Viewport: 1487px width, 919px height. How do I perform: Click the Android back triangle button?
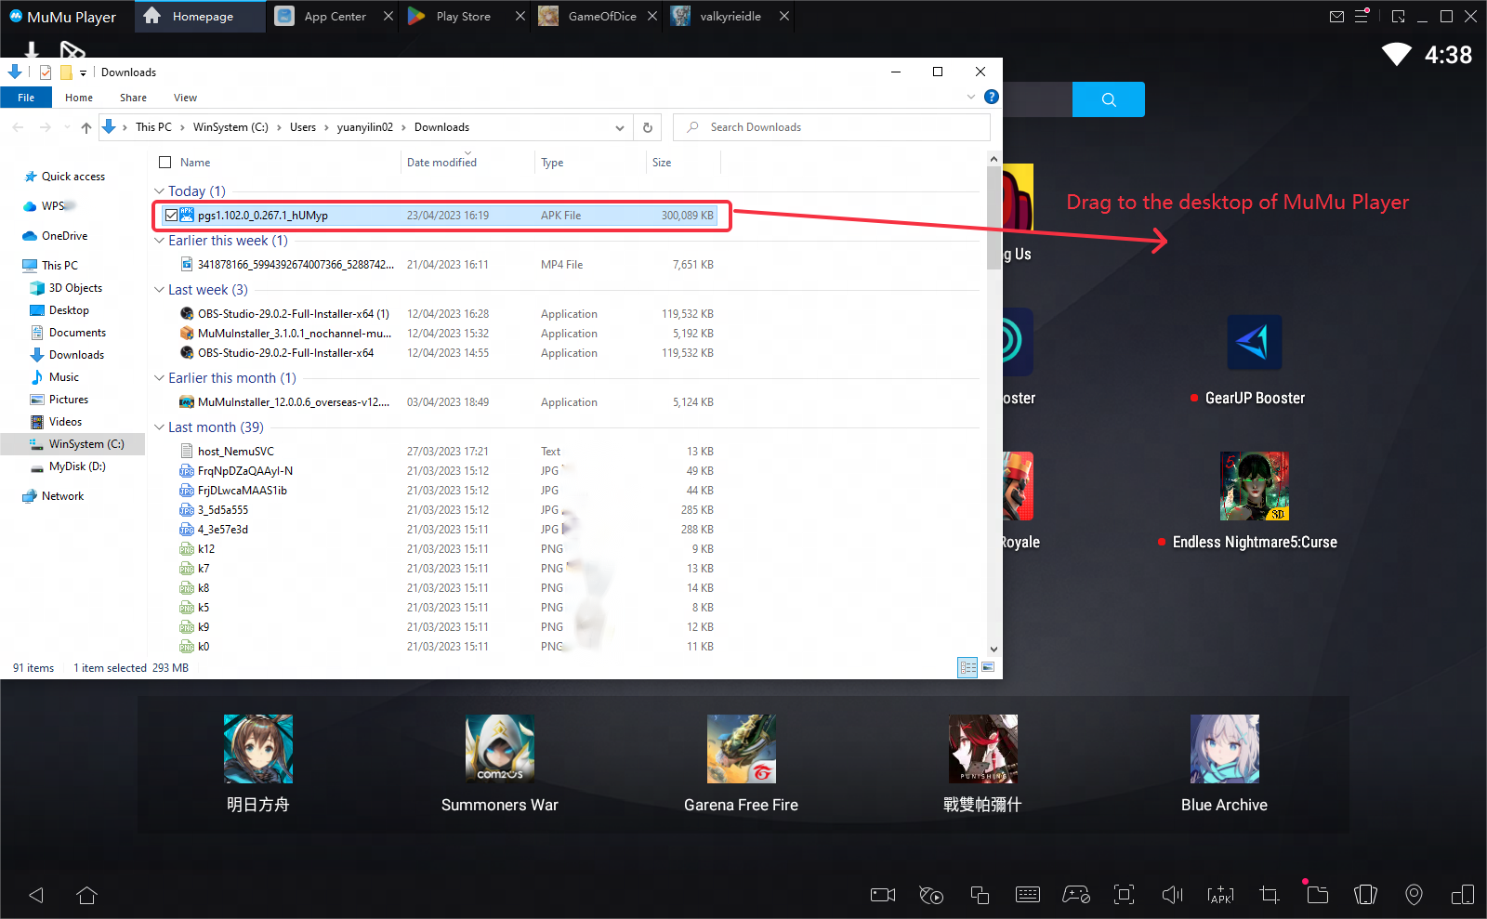[x=36, y=895]
